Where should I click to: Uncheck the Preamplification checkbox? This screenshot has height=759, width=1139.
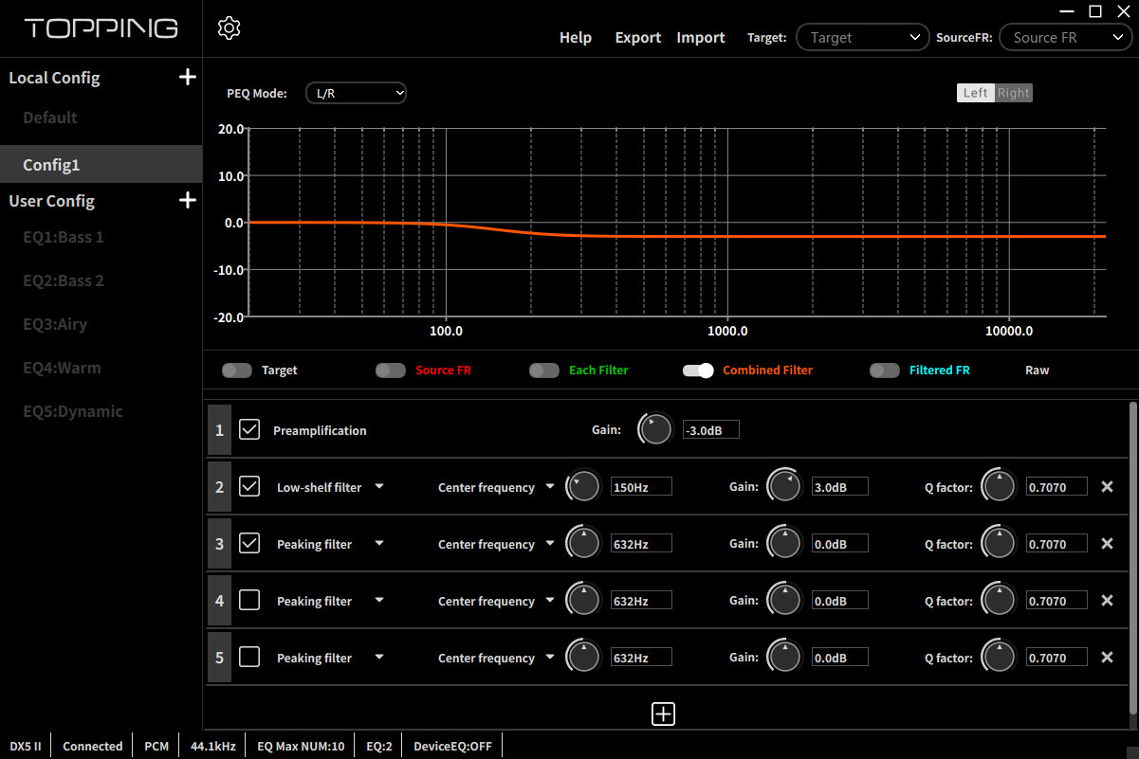[249, 430]
